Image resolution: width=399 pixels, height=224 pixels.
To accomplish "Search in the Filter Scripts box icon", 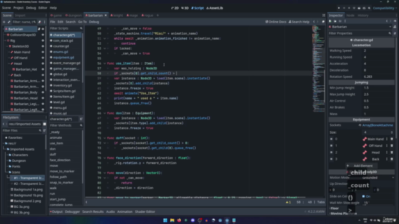I will coord(81,28).
